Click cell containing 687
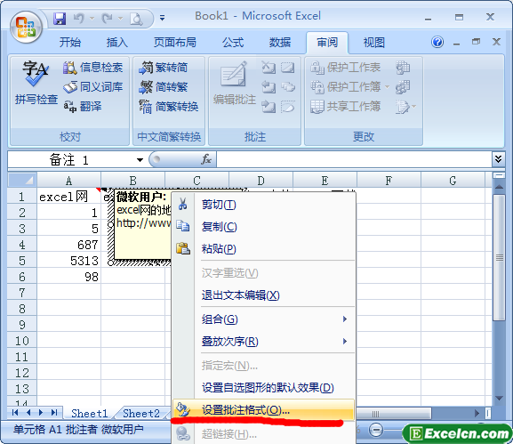Screen dimensions: 513x444 tap(68, 245)
